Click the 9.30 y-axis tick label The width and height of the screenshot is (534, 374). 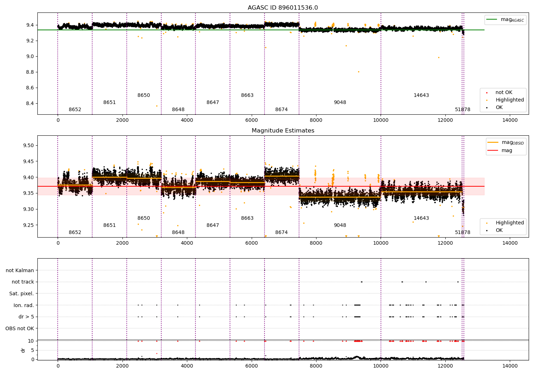click(29, 209)
